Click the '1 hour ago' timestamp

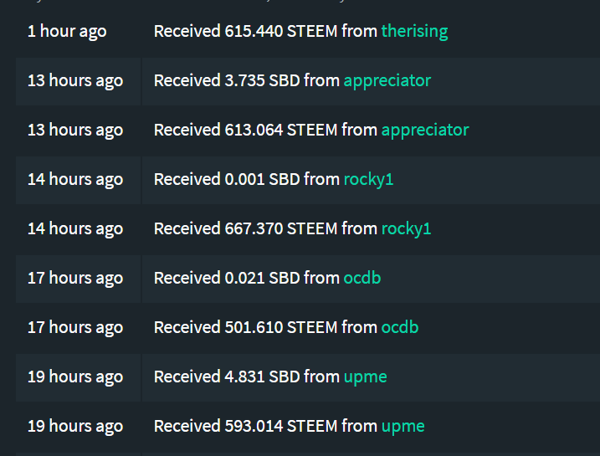tap(67, 31)
